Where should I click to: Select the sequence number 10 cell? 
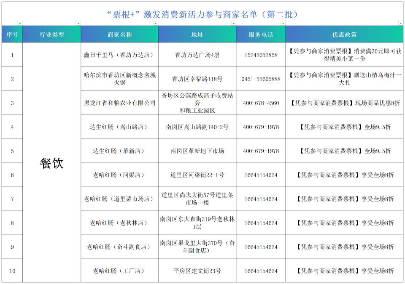pos(12,271)
